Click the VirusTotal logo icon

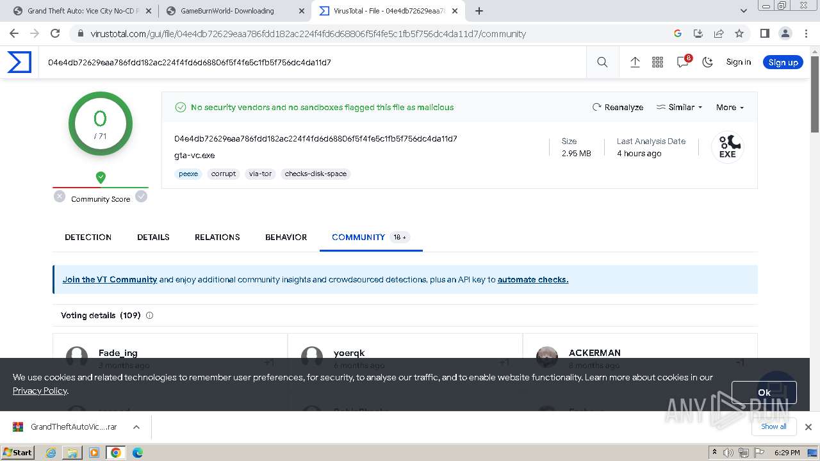(19, 62)
